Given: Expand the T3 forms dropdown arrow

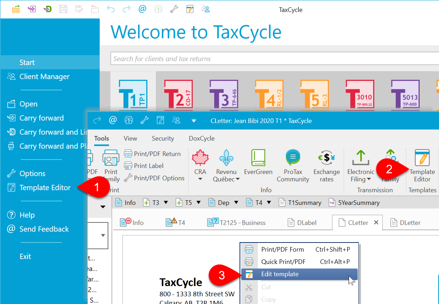Looking at the screenshot, I should tap(166, 202).
